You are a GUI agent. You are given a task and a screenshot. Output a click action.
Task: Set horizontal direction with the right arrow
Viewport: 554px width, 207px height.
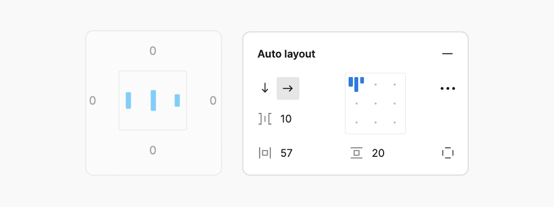(288, 89)
